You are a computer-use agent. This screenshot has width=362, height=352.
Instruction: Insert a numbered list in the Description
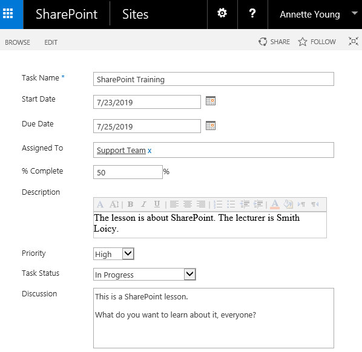point(218,204)
